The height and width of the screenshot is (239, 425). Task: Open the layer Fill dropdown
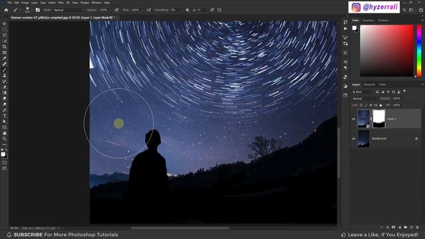coord(403,105)
